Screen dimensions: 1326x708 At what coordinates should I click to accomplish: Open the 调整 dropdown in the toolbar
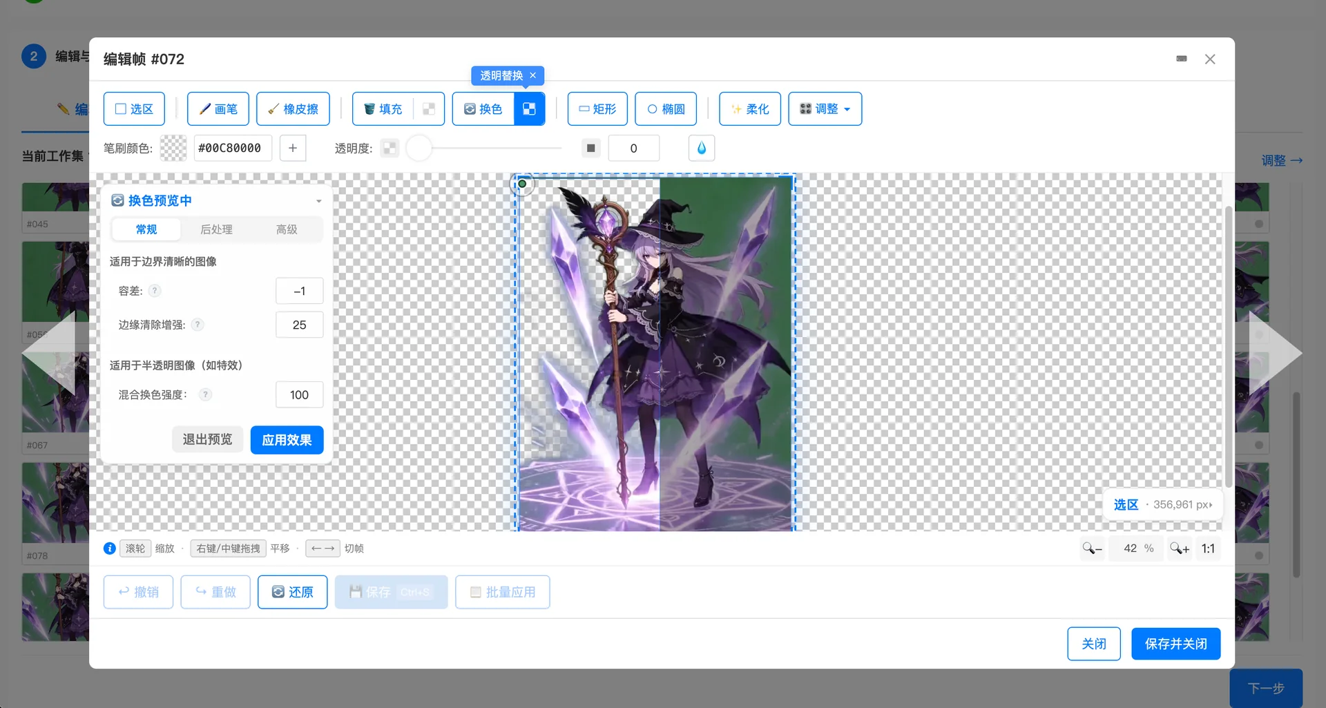pos(825,108)
